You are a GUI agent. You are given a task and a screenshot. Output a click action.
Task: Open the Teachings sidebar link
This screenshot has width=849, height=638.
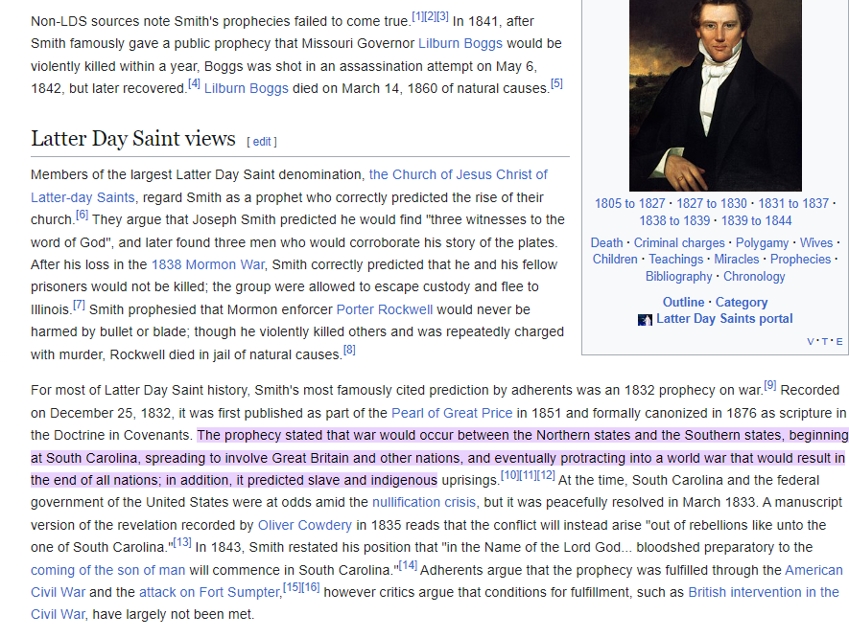(675, 259)
